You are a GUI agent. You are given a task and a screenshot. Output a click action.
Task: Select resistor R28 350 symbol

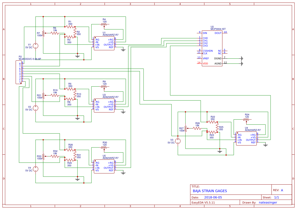(70, 150)
